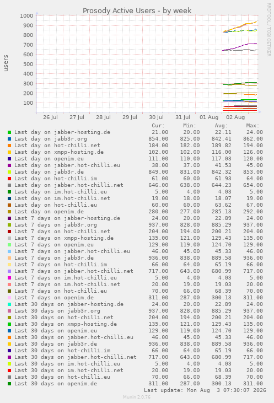Click the 1000 y-axis value label
The height and width of the screenshot is (403, 274).
[x=26, y=16]
